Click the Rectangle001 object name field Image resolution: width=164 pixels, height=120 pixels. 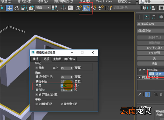[x=151, y=24]
